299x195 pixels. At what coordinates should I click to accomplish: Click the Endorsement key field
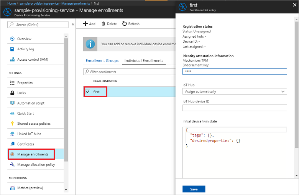pyautogui.click(x=235, y=71)
